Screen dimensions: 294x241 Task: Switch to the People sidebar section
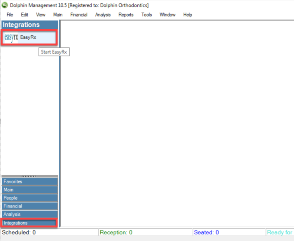[30, 198]
